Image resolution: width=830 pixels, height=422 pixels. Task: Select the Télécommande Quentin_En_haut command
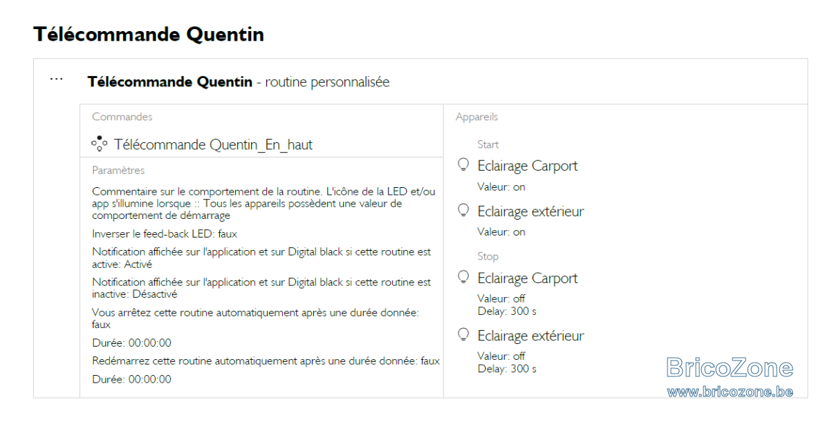(213, 144)
